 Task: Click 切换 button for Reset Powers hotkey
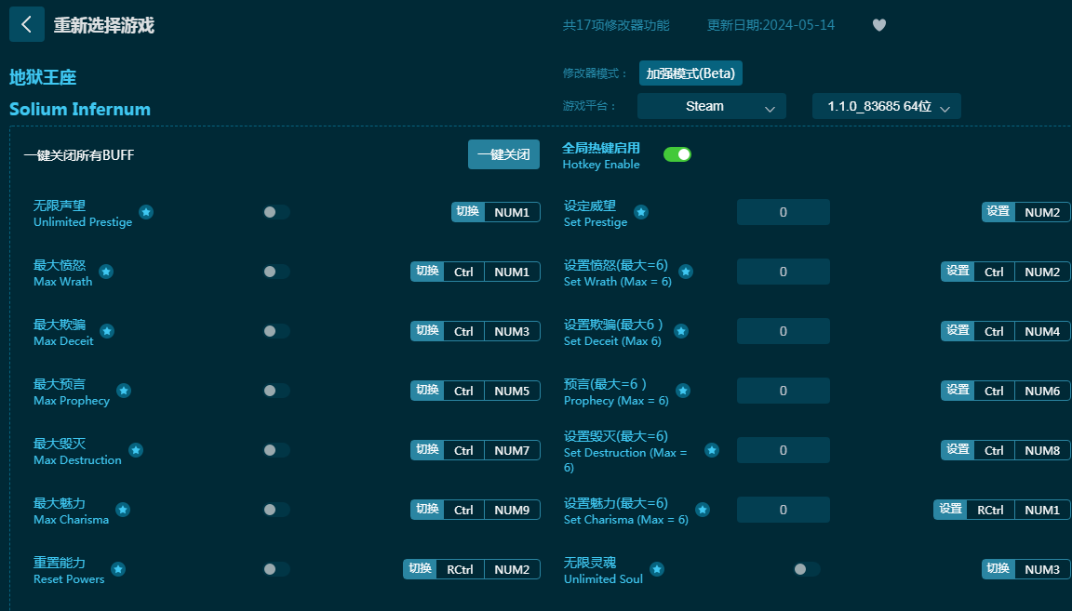coord(420,568)
